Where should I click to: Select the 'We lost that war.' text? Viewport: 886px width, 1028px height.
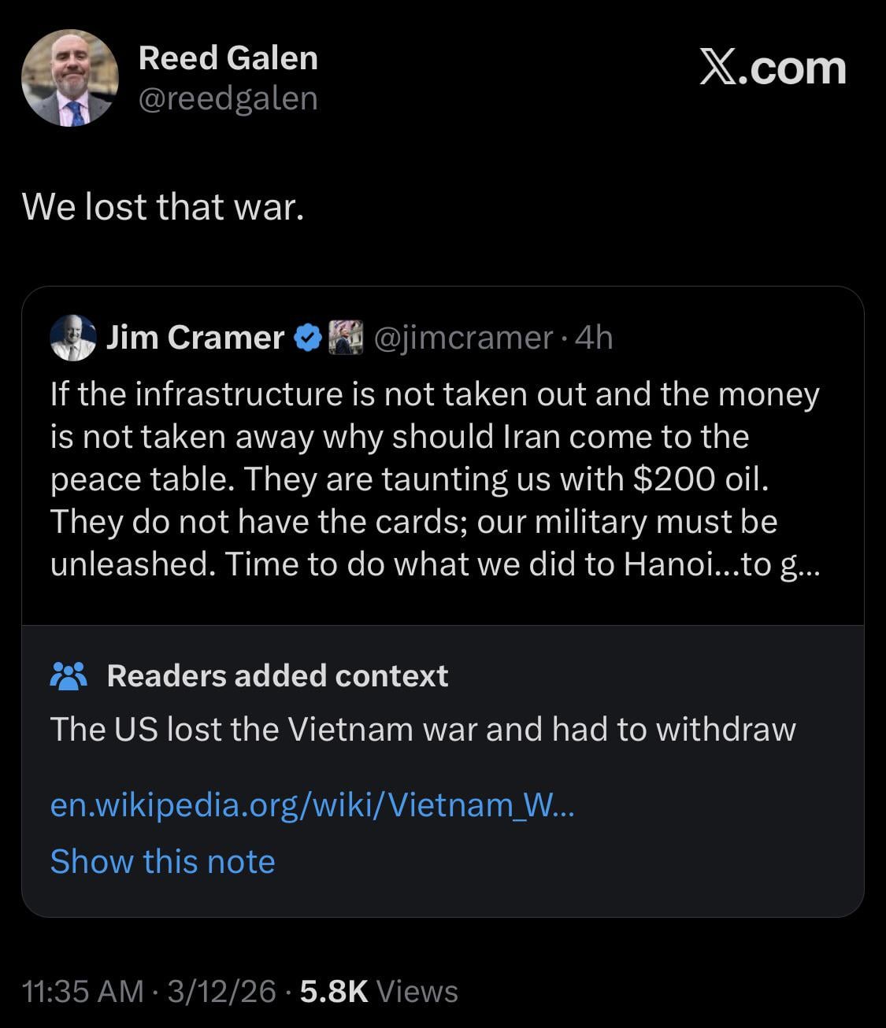coord(163,207)
